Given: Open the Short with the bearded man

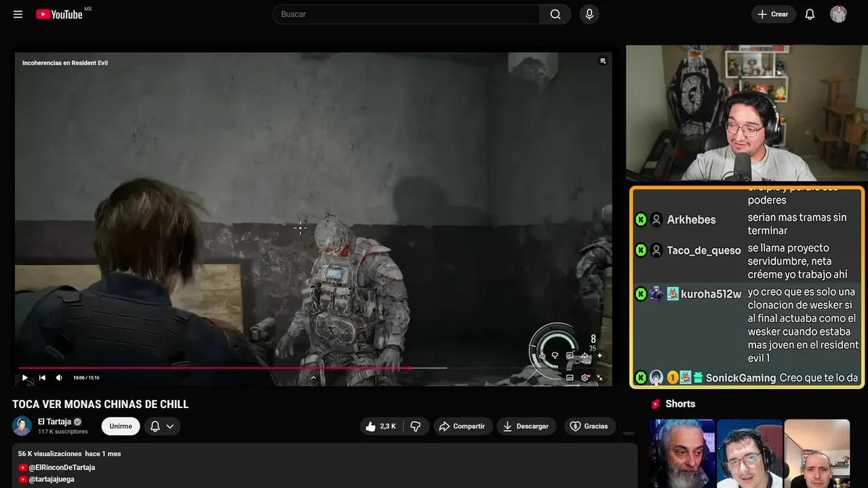Looking at the screenshot, I should pos(682,453).
